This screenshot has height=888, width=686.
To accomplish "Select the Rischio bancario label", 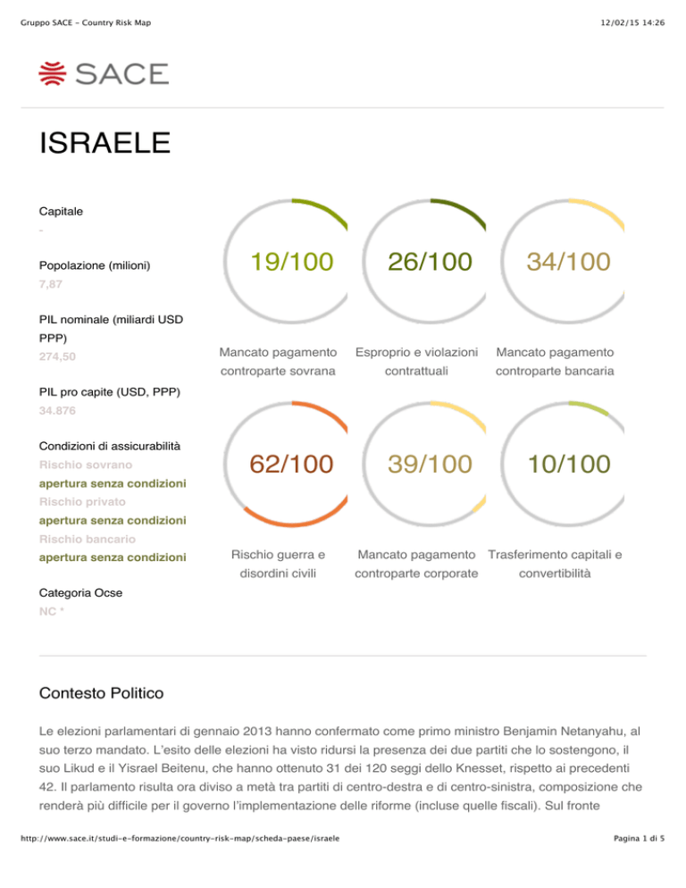I will [x=88, y=540].
